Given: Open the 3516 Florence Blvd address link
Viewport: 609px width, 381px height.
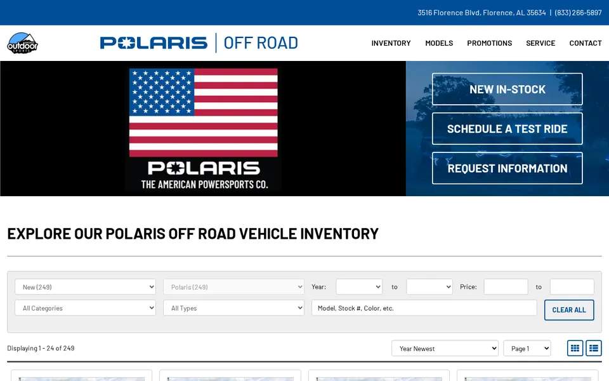Looking at the screenshot, I should 481,13.
